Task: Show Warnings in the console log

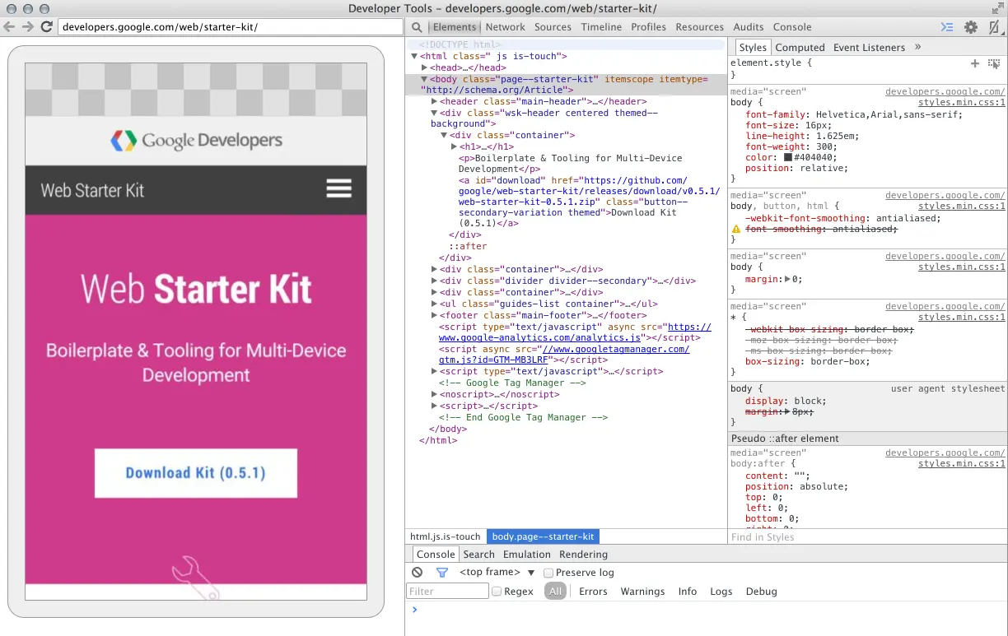Action: pos(642,591)
